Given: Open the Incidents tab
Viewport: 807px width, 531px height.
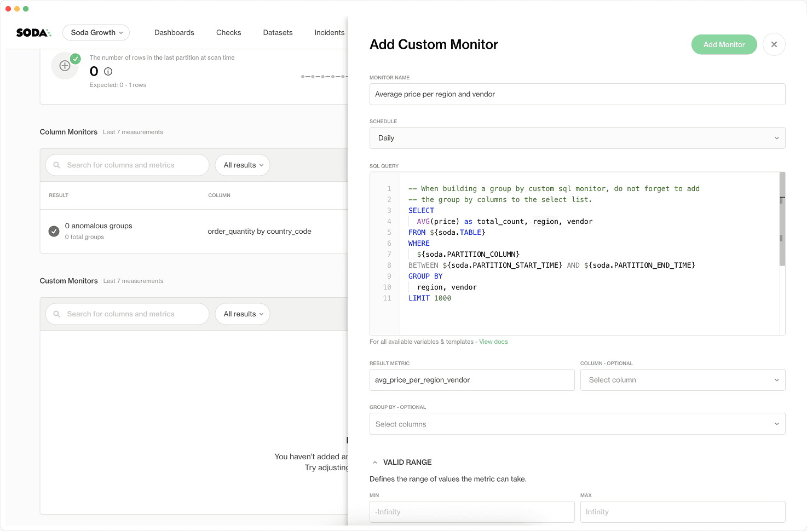Looking at the screenshot, I should (329, 33).
